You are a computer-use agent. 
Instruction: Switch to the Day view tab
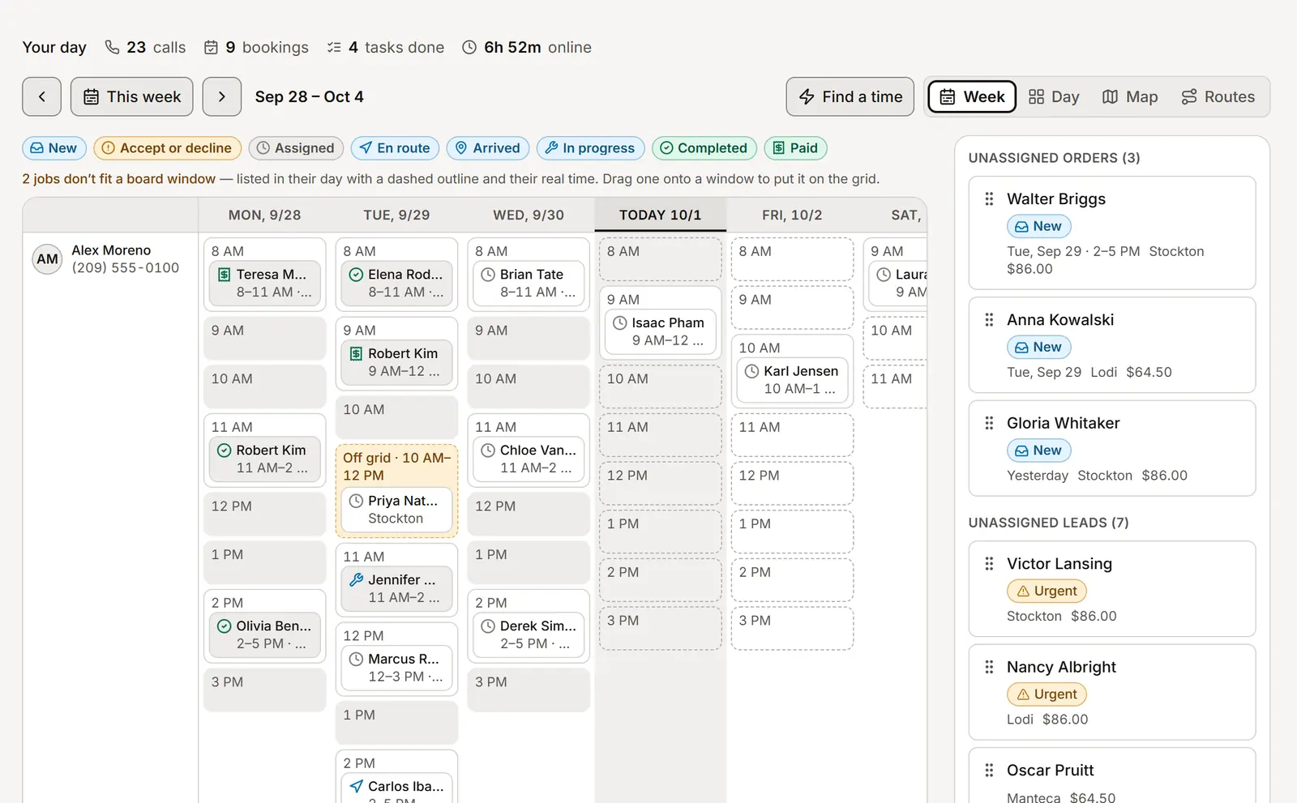point(1054,96)
